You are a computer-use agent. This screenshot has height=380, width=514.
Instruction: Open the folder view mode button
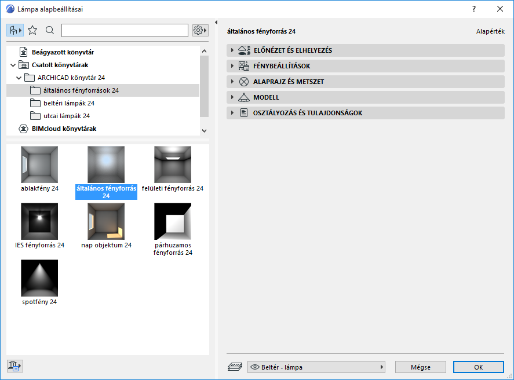click(x=15, y=31)
